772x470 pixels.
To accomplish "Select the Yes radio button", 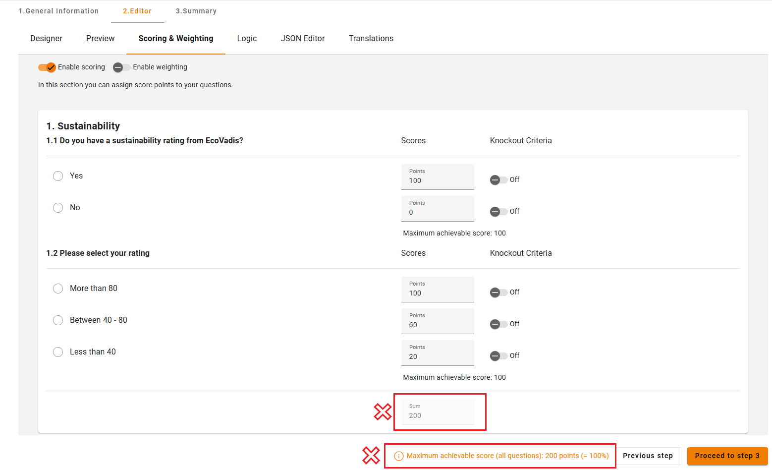I will pos(58,176).
